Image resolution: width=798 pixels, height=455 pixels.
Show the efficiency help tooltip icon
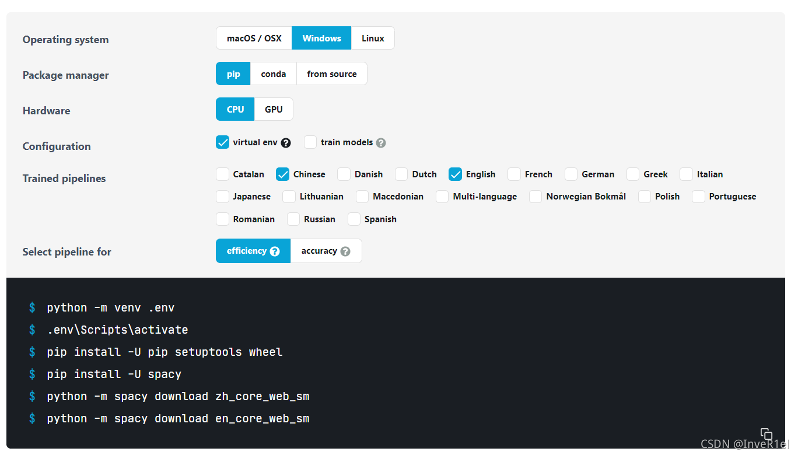click(x=275, y=251)
